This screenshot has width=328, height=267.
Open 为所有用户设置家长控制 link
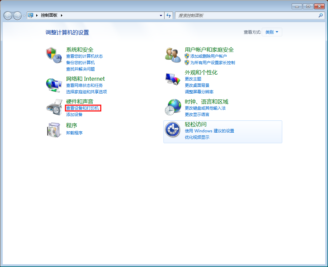[x=213, y=63]
